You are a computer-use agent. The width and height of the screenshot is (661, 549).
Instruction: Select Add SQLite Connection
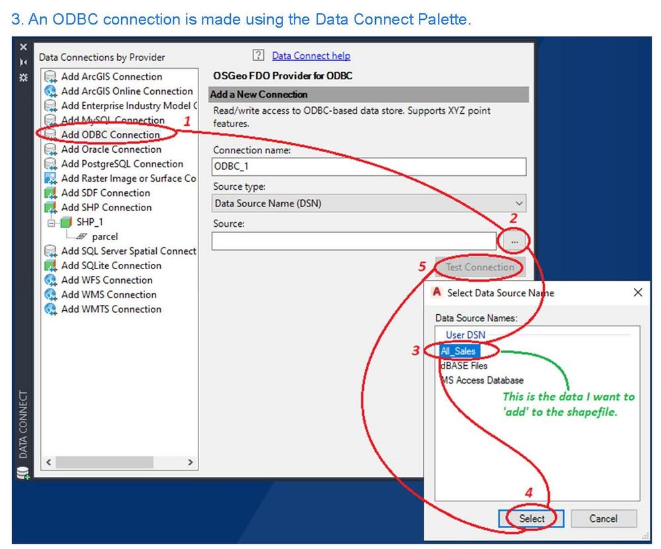pyautogui.click(x=111, y=265)
